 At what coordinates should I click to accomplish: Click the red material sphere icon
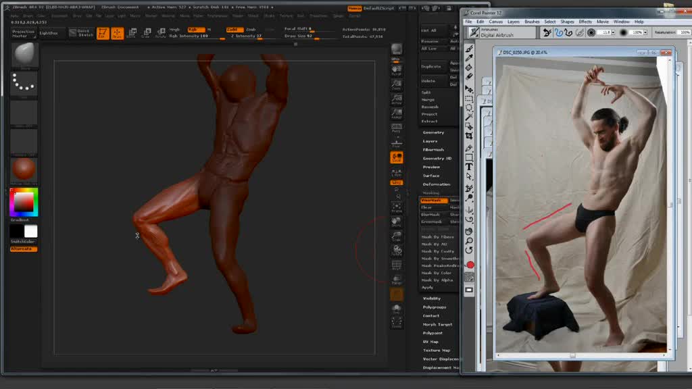(x=24, y=168)
